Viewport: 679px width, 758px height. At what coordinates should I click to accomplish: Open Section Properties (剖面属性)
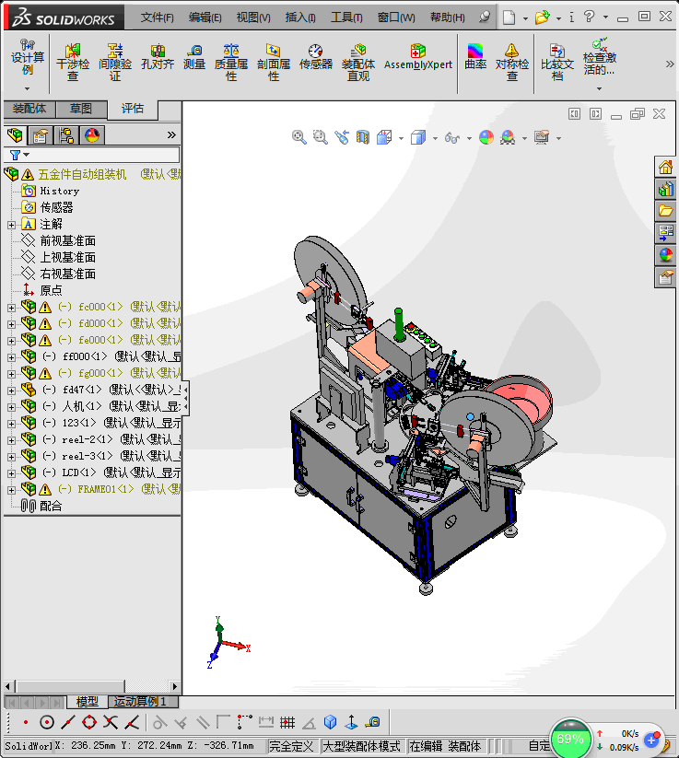click(274, 62)
